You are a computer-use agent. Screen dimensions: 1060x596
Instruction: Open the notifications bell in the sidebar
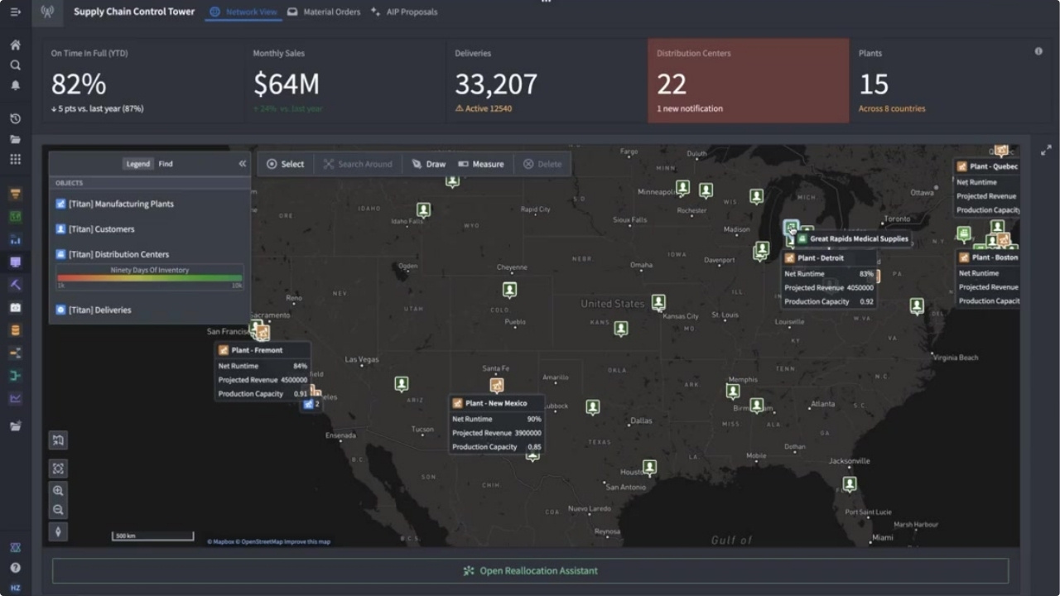click(x=15, y=83)
